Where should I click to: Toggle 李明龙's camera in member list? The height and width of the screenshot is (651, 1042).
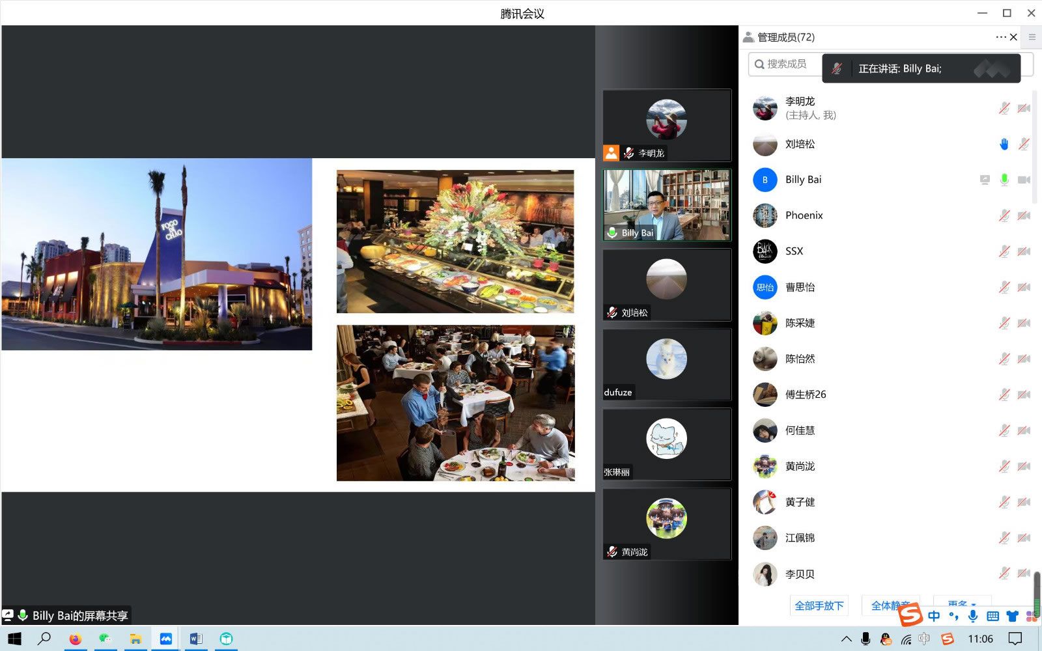click(1024, 108)
